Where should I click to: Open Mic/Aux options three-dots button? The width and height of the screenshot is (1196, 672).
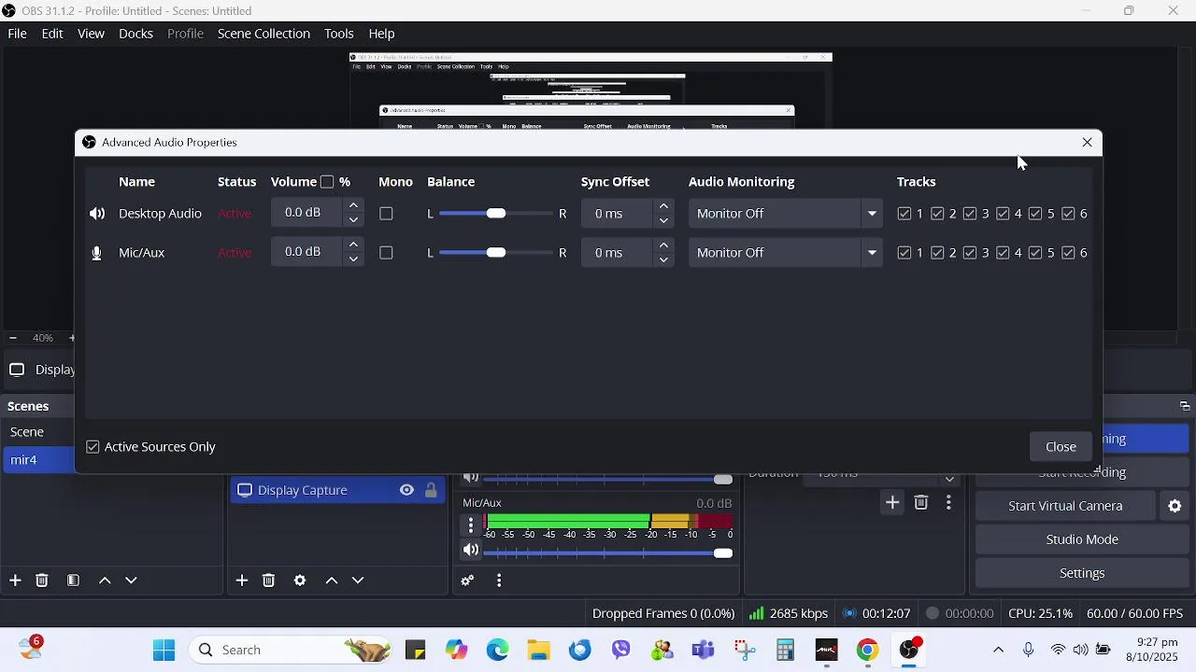(x=471, y=525)
